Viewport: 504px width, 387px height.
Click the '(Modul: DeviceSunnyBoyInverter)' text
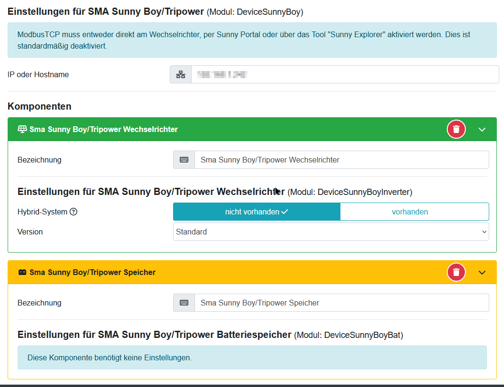[x=350, y=192]
